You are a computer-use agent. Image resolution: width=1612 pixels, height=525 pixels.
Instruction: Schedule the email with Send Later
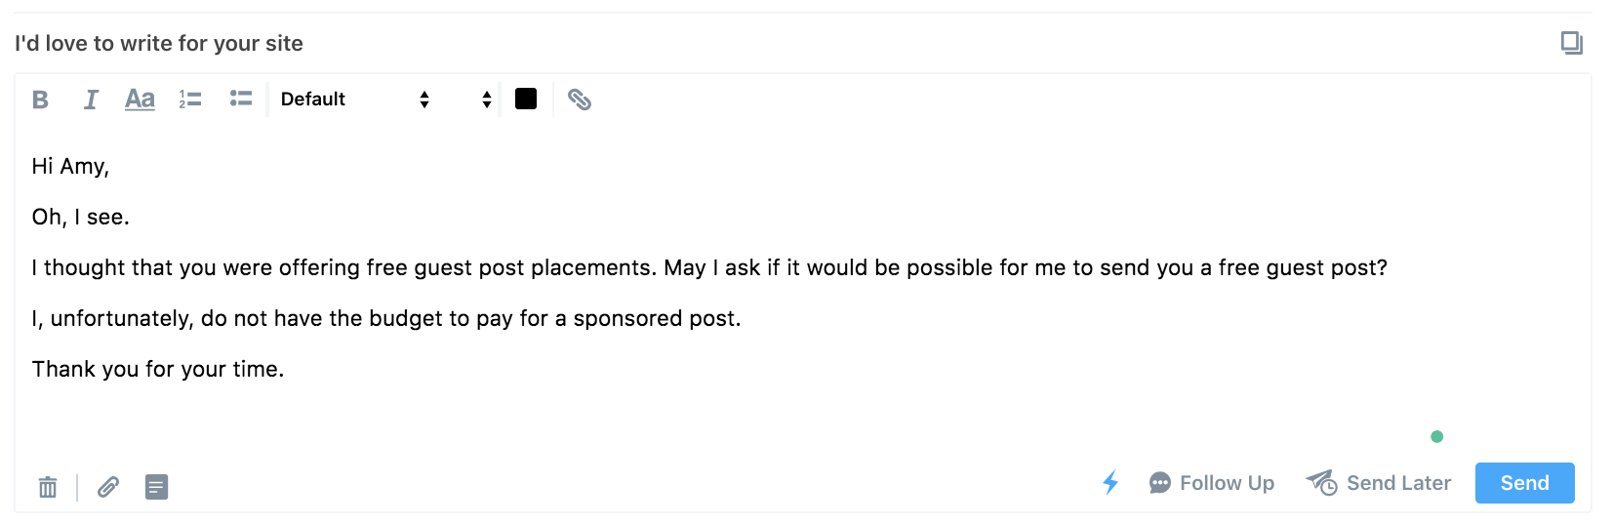coord(1379,483)
